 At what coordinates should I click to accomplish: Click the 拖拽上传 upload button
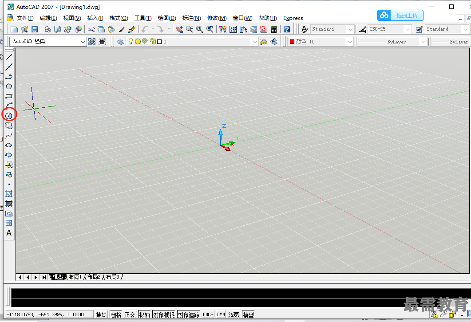[400, 16]
